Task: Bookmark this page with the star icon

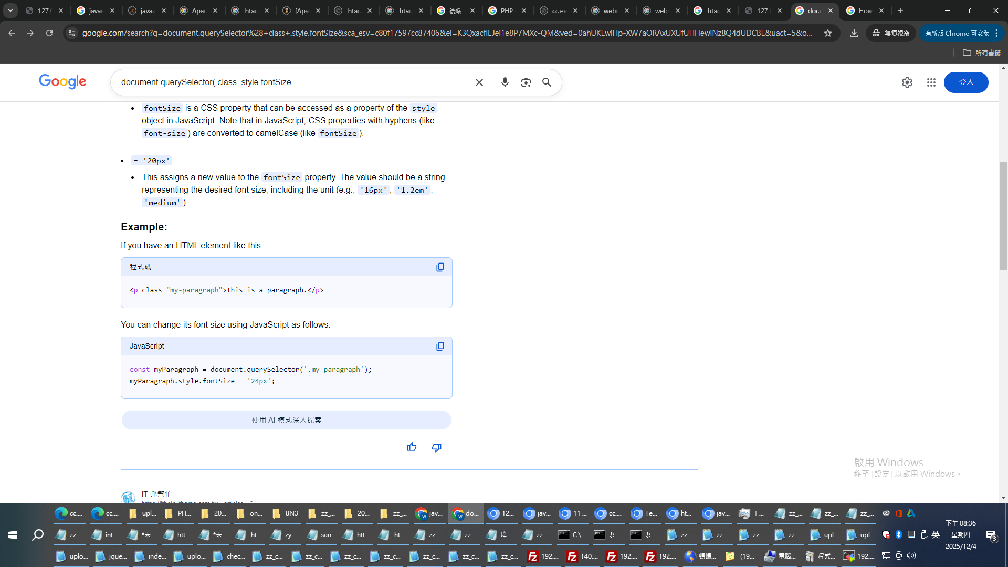Action: 828,33
